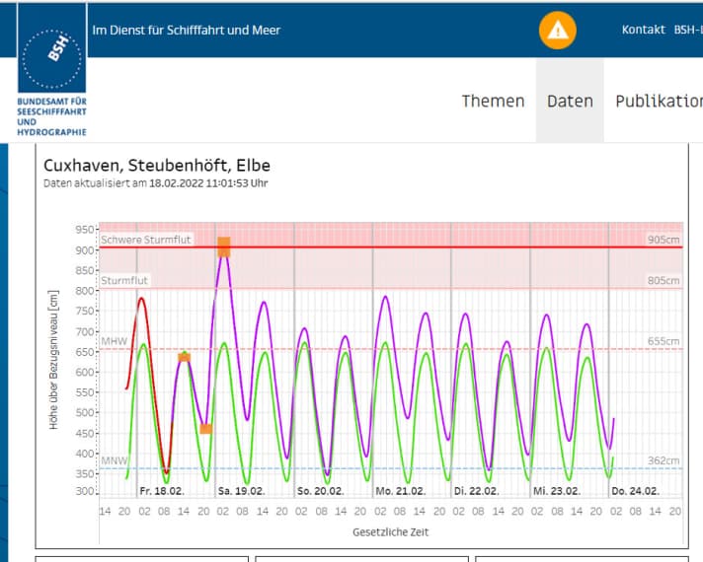Open the Daten menu
Image resolution: width=703 pixels, height=562 pixels.
[x=570, y=101]
